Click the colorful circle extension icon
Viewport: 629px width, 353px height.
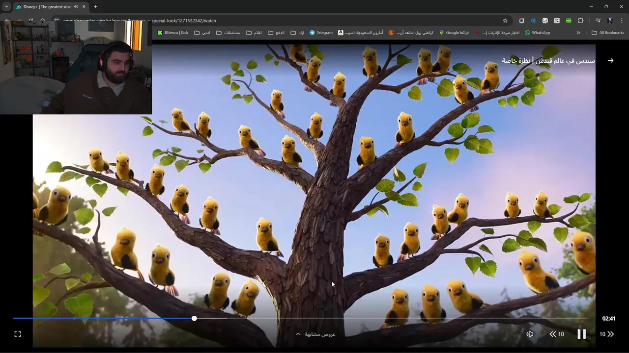[x=521, y=21]
